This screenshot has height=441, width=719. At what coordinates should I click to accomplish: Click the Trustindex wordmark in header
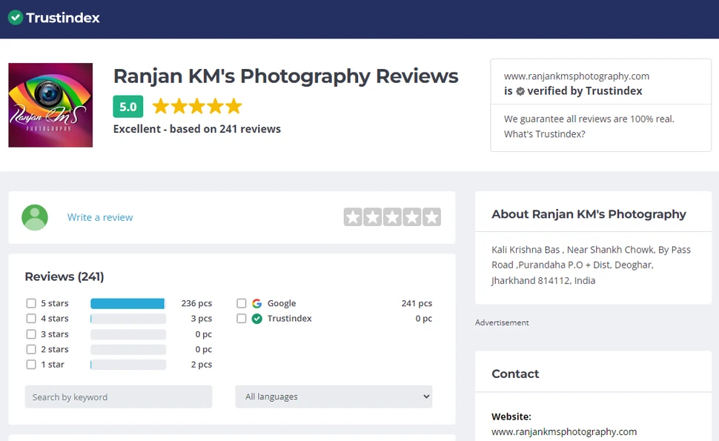tap(63, 18)
